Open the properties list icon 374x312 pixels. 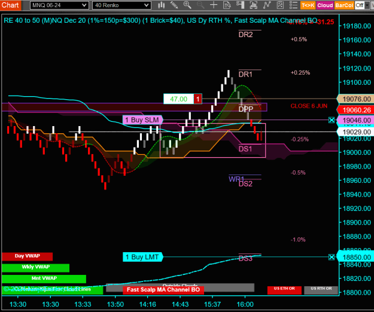(293, 5)
